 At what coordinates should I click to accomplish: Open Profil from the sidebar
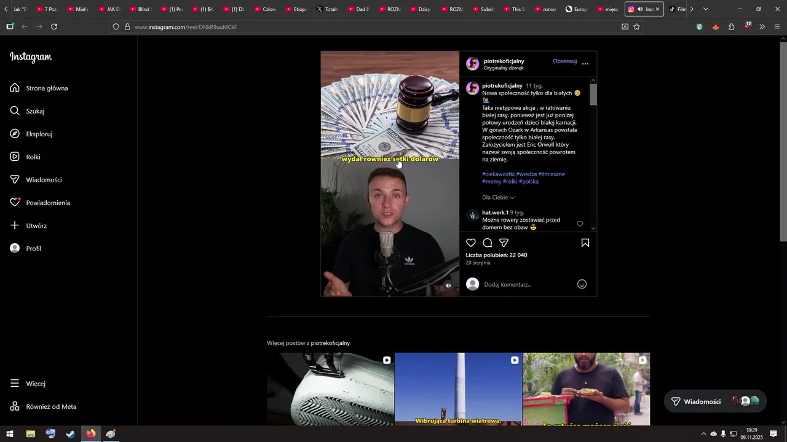pyautogui.click(x=34, y=249)
